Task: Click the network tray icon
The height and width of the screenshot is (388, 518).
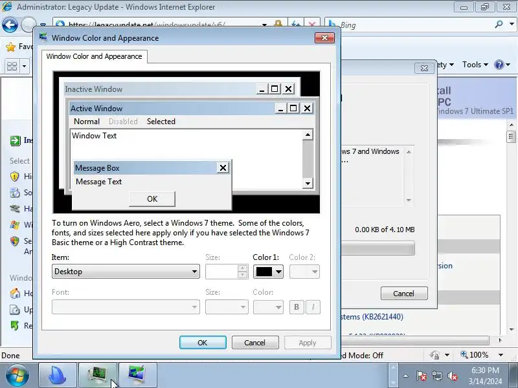Action: click(437, 376)
